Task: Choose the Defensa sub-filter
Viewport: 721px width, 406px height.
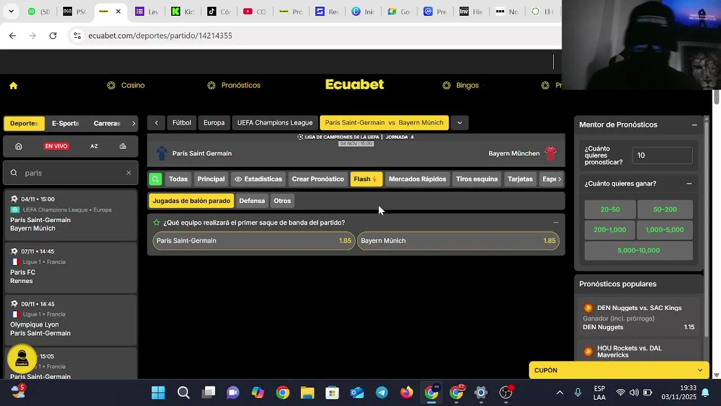Action: point(252,201)
